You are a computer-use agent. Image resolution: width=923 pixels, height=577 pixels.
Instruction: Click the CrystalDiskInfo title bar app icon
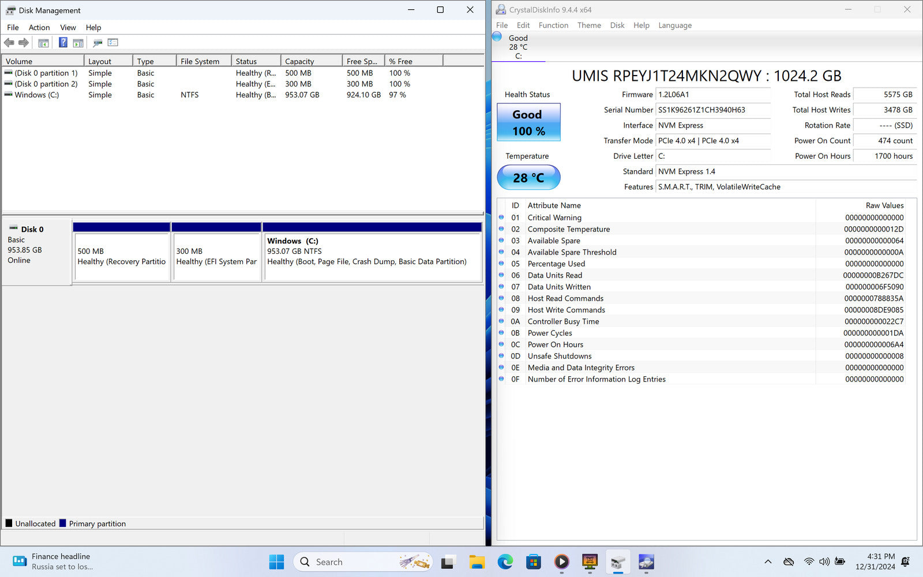coord(501,10)
